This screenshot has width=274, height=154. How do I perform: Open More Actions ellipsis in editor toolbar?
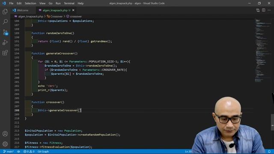pos(269,10)
